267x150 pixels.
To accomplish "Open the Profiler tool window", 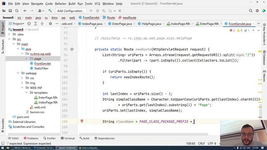I will 49,138.
